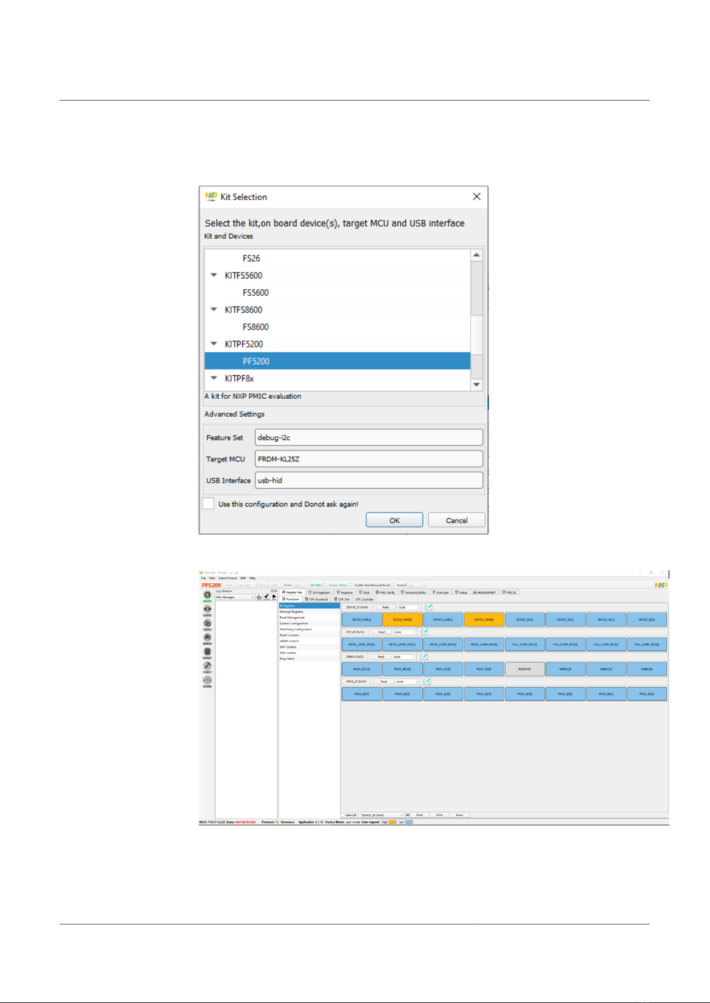Select FS26 device in kit list
Screen dimensions: 710x1003
coord(338,258)
